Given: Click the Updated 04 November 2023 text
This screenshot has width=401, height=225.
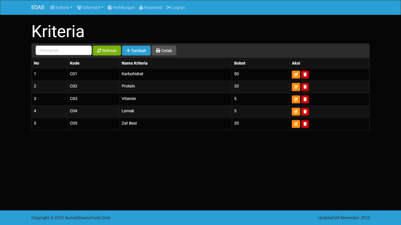Looking at the screenshot, I should pyautogui.click(x=344, y=218).
